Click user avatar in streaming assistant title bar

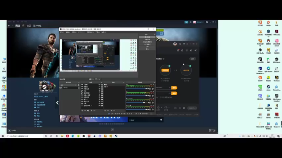click(175, 44)
